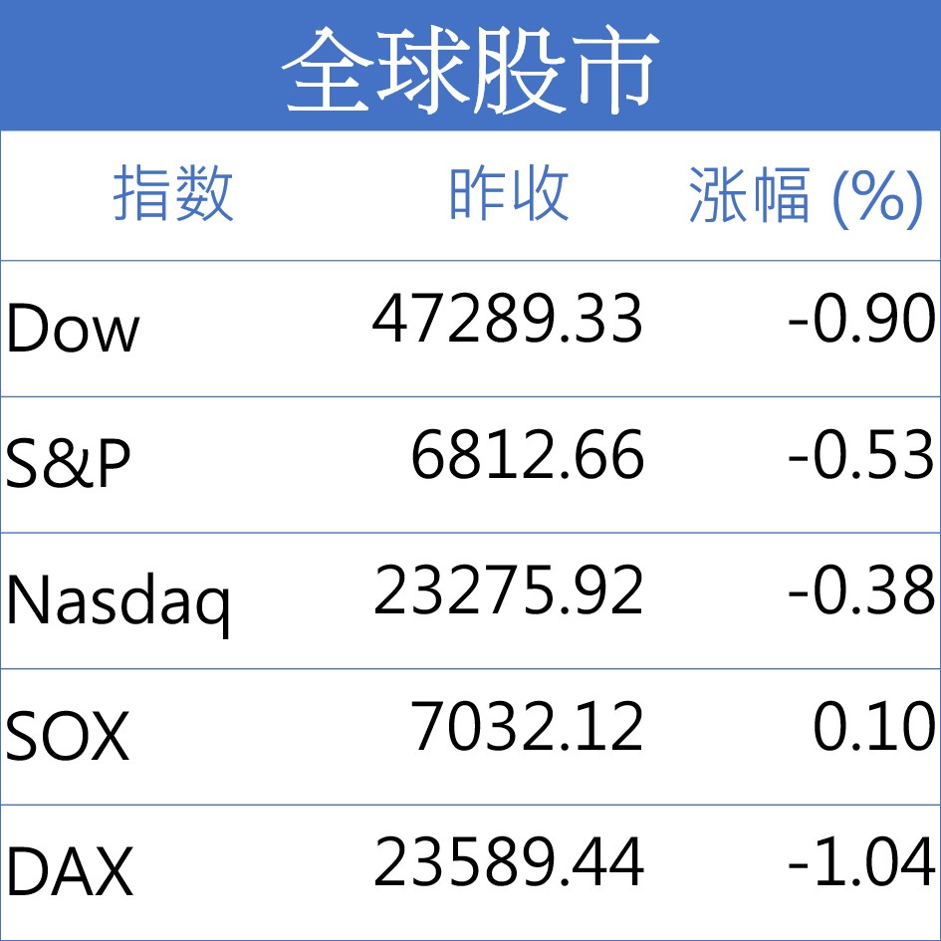The height and width of the screenshot is (941, 941).
Task: Click the Dow change -0.90
Action: click(861, 321)
